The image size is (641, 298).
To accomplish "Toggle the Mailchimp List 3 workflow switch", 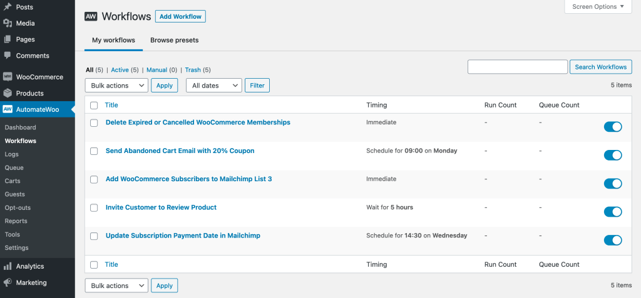I will [613, 184].
